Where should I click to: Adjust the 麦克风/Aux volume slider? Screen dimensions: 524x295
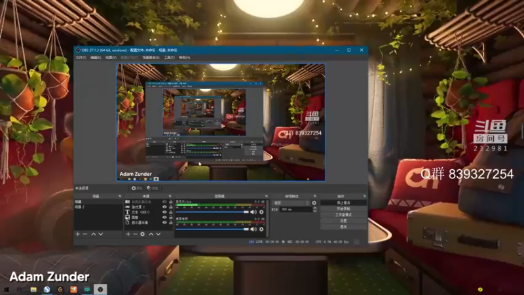coord(212,212)
